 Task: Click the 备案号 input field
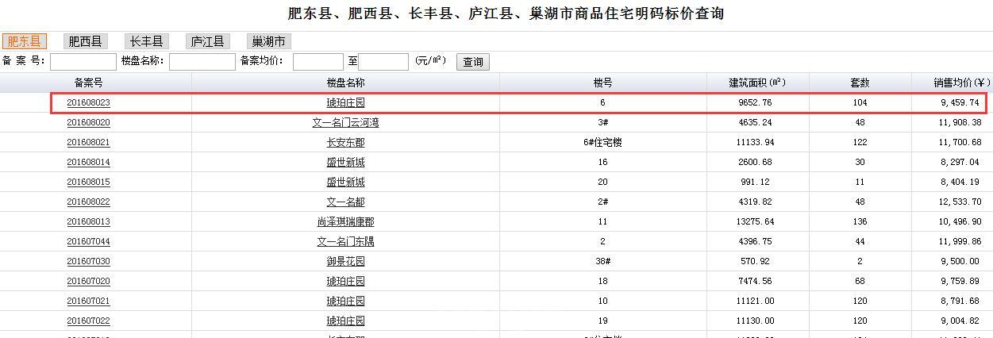tap(83, 62)
